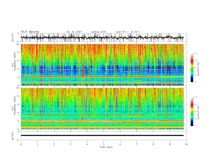The width and height of the screenshot is (210, 162).
Task: Click the '-3' value on upper colorbar
Action: [195, 53]
